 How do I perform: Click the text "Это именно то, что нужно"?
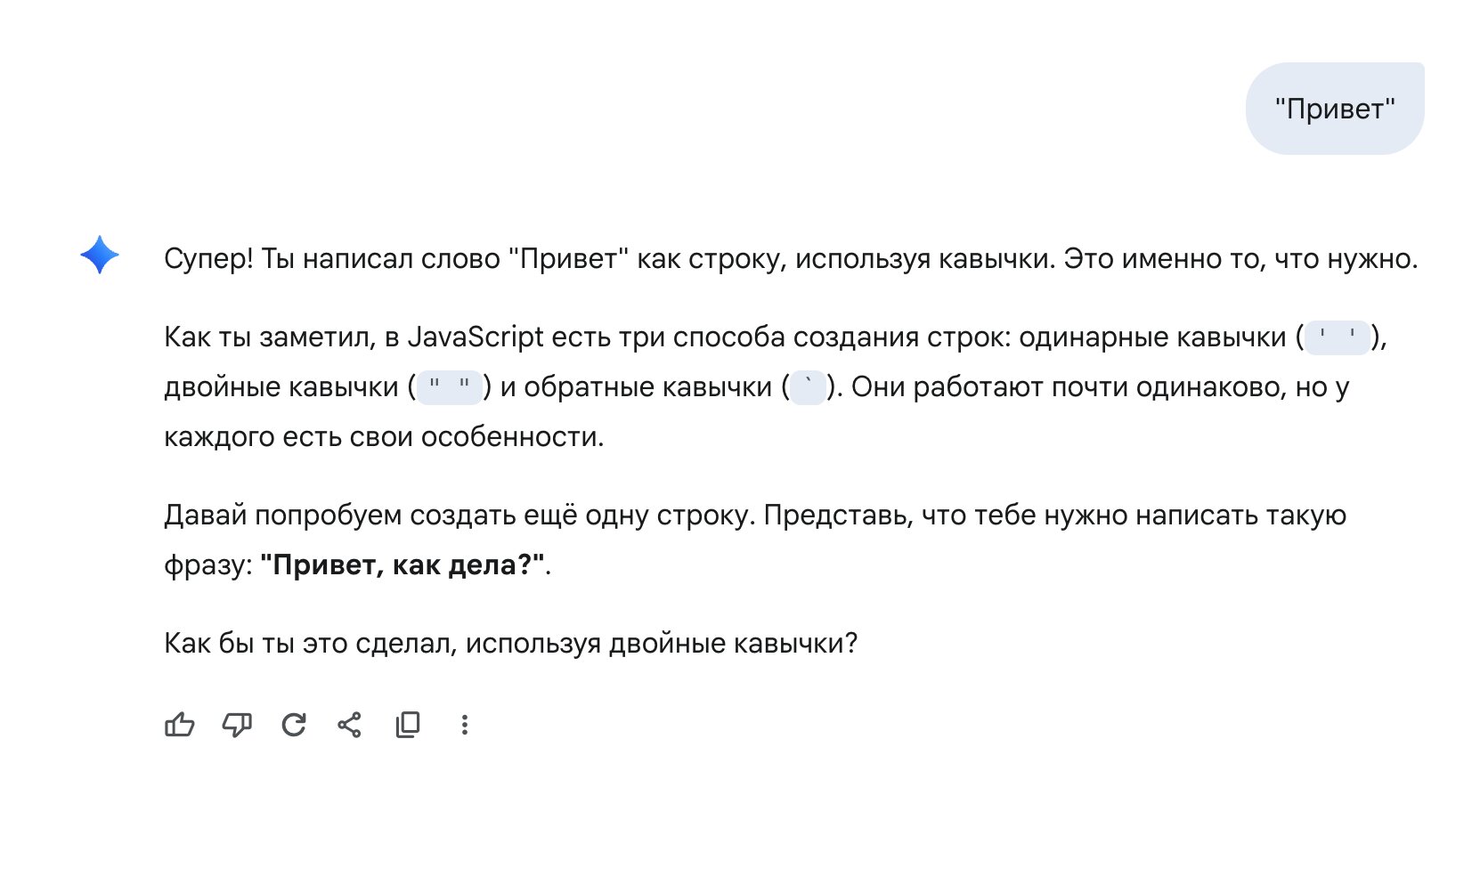click(1240, 259)
